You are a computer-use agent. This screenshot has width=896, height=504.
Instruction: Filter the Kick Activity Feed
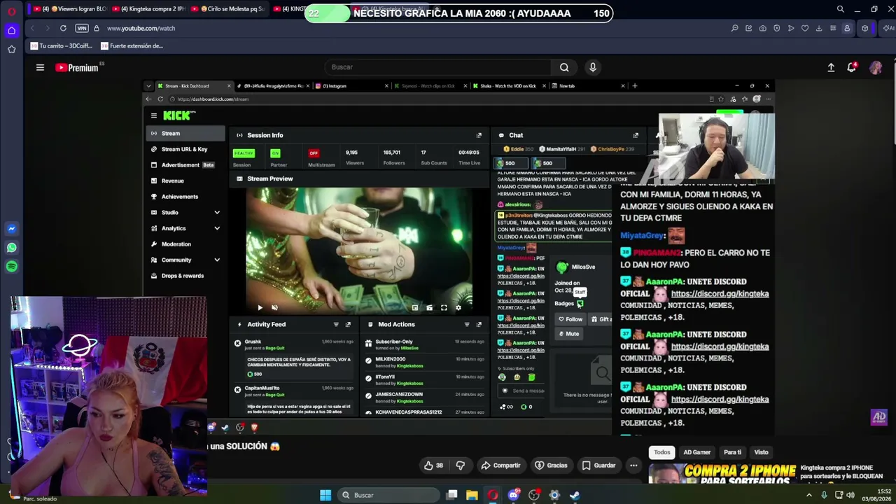(x=336, y=325)
